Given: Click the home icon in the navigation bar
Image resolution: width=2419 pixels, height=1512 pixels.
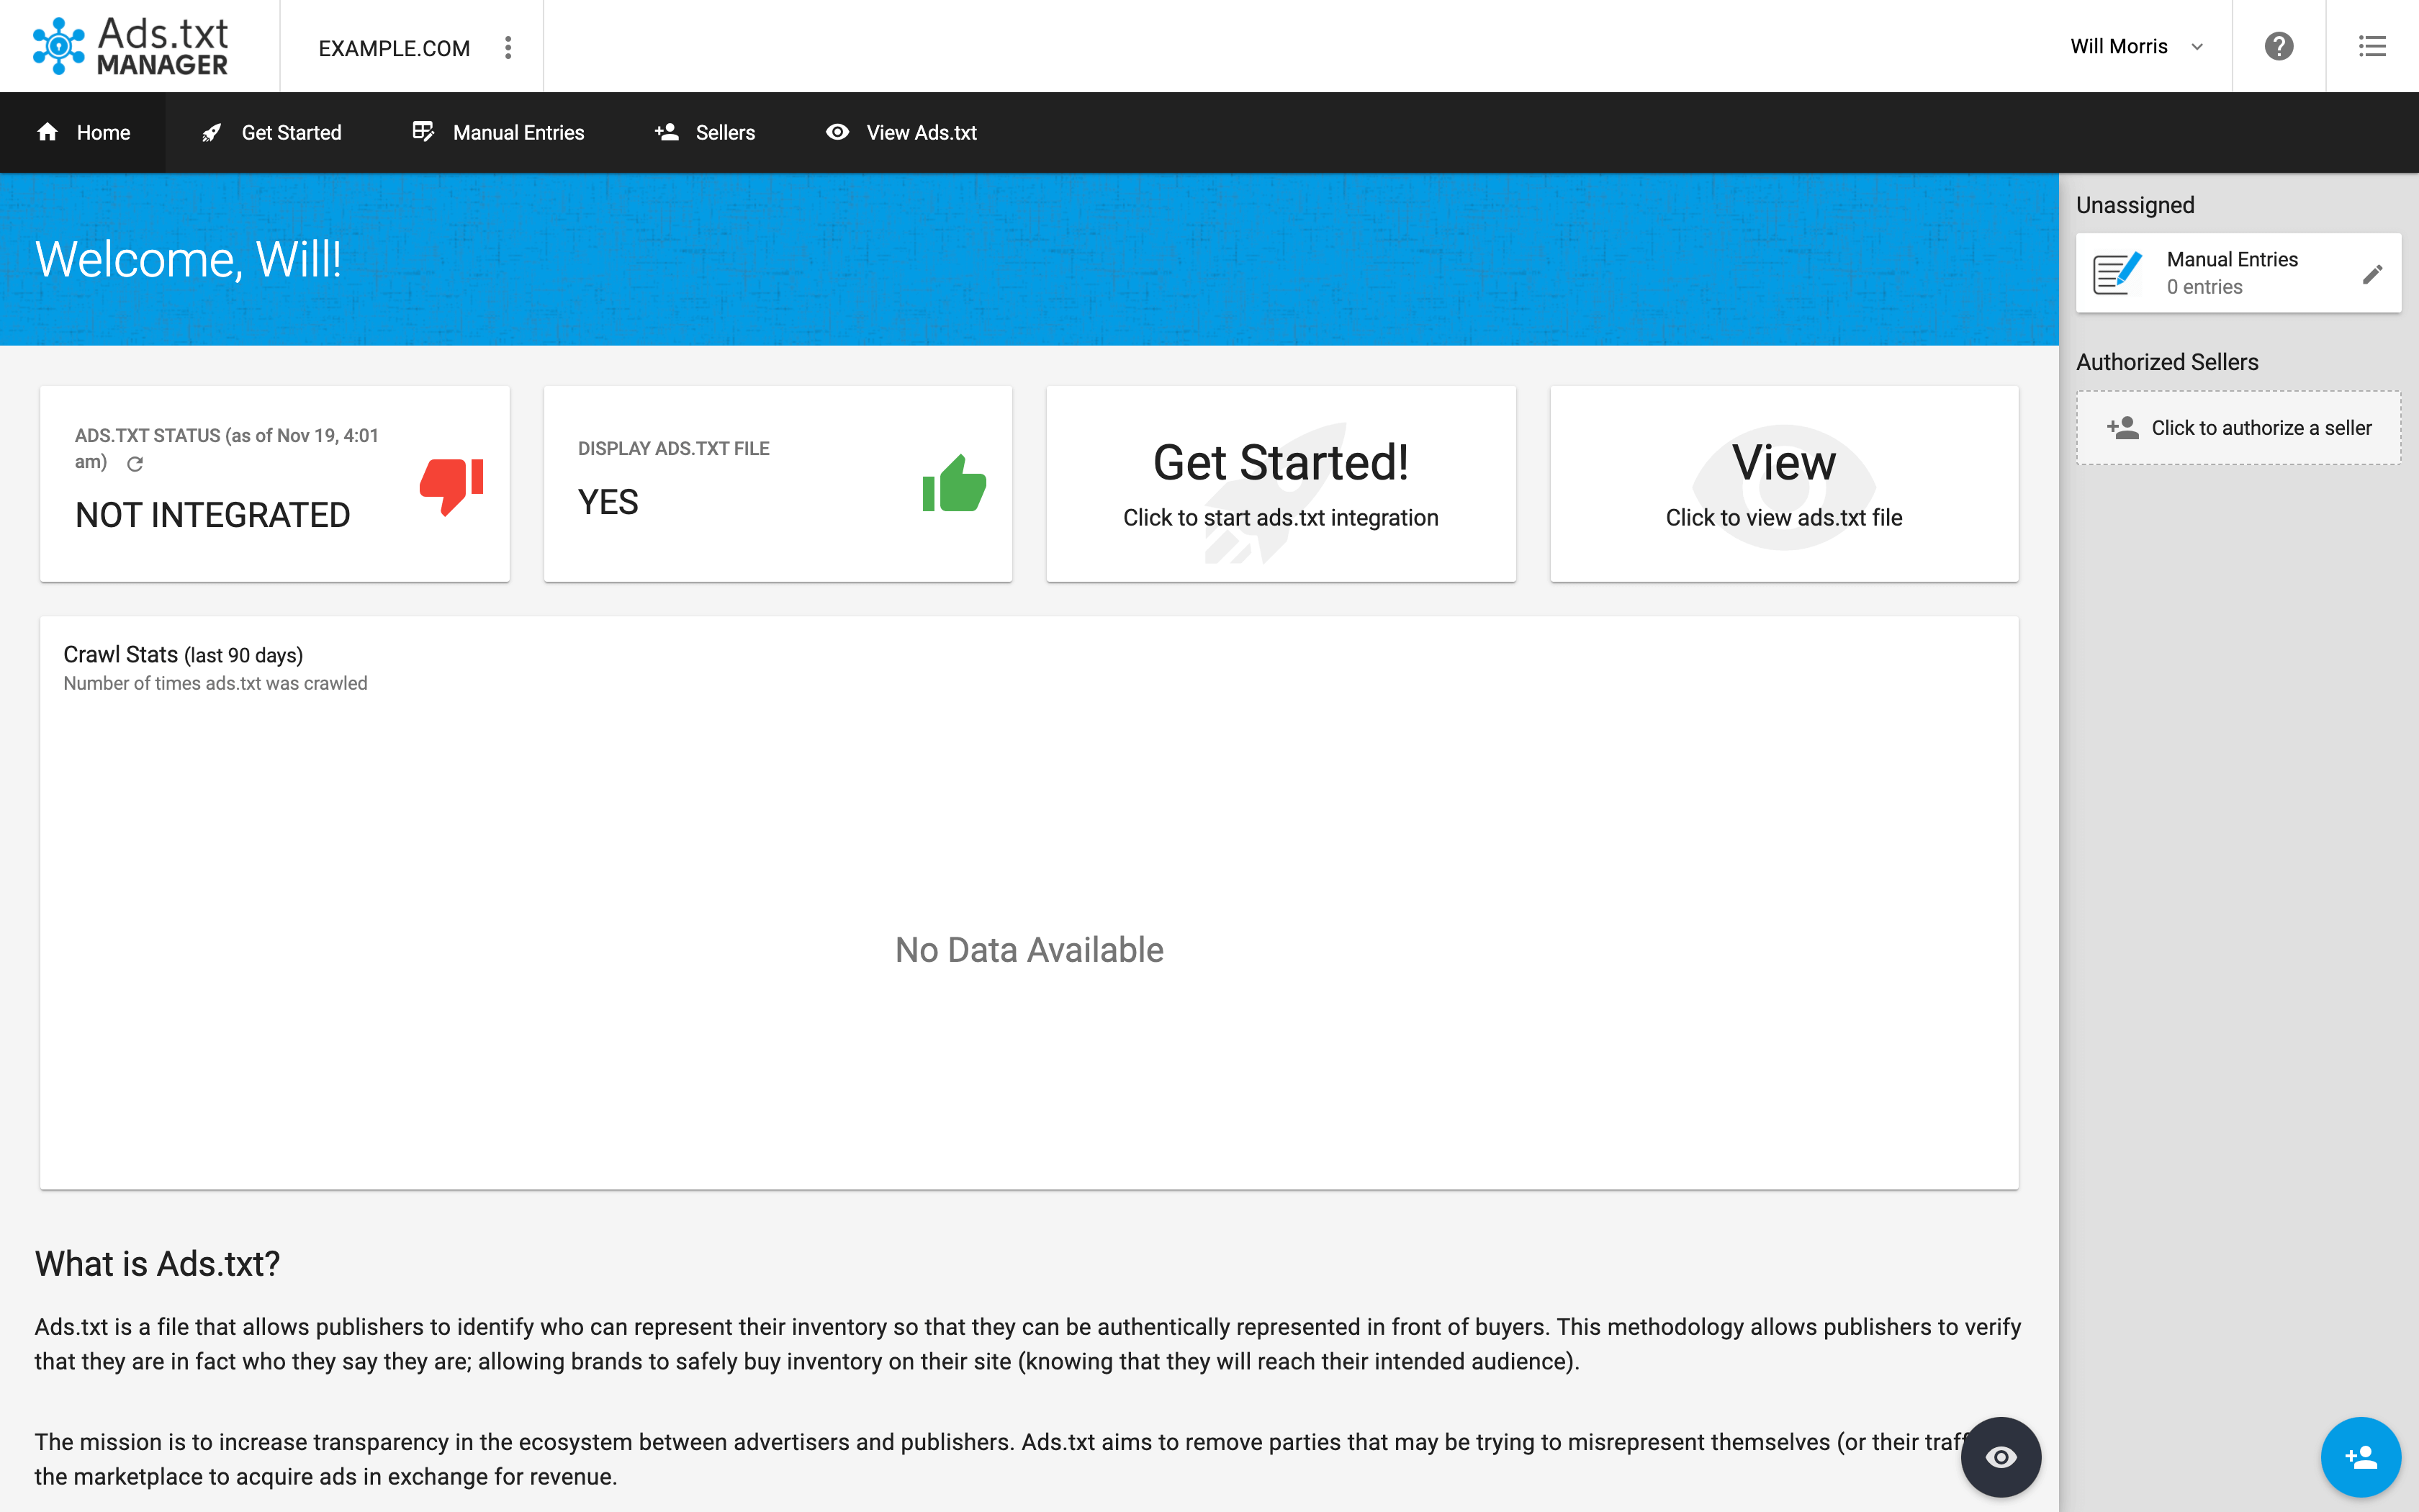Looking at the screenshot, I should tap(47, 132).
